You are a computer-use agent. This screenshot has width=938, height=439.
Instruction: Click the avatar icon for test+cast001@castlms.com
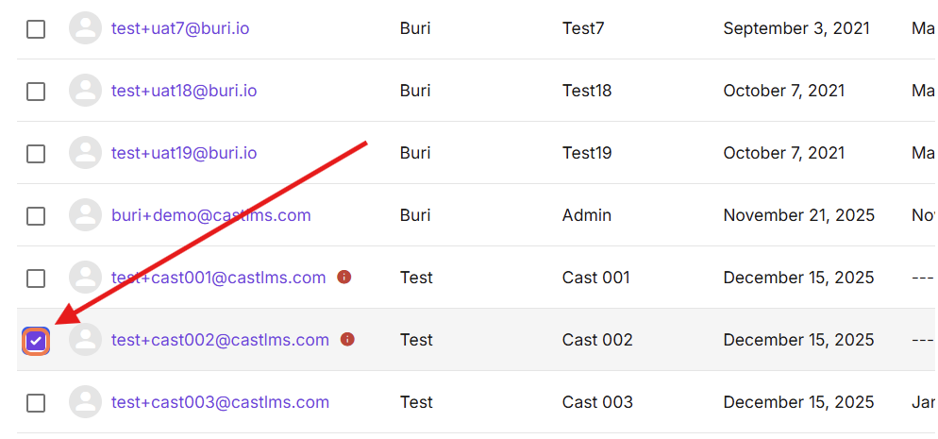pos(86,277)
